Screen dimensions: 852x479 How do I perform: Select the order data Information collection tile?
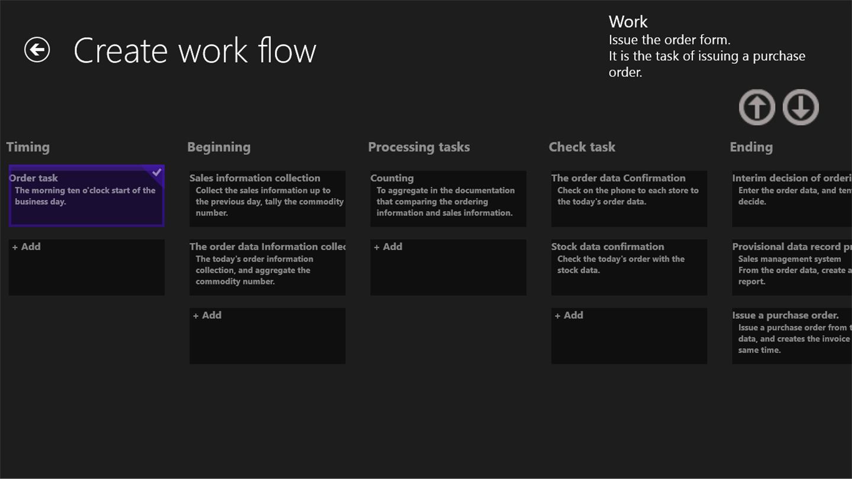click(x=267, y=267)
